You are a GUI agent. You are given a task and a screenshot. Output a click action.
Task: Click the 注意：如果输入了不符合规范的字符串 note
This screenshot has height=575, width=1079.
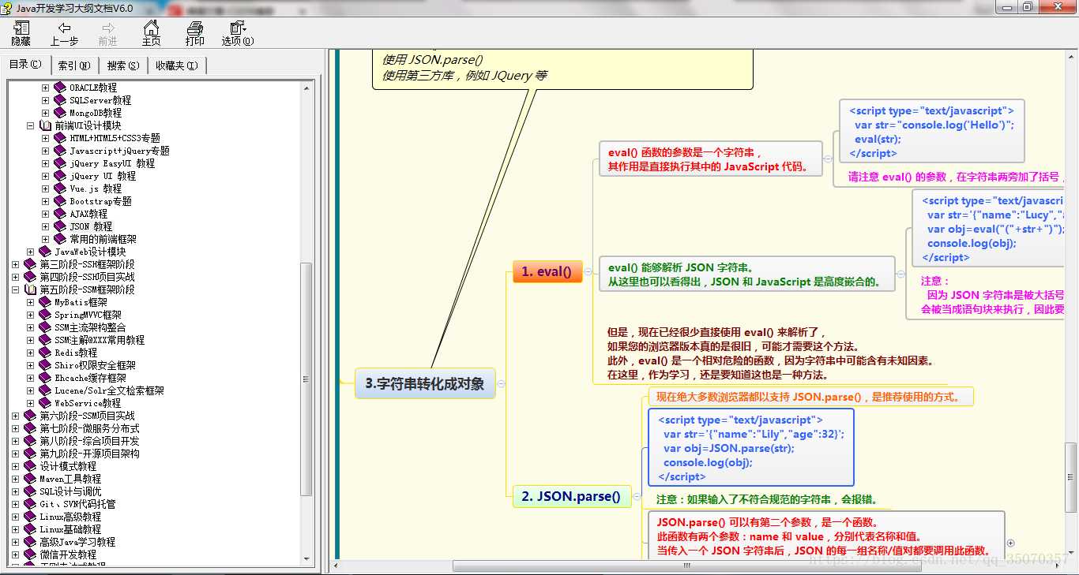pos(766,499)
